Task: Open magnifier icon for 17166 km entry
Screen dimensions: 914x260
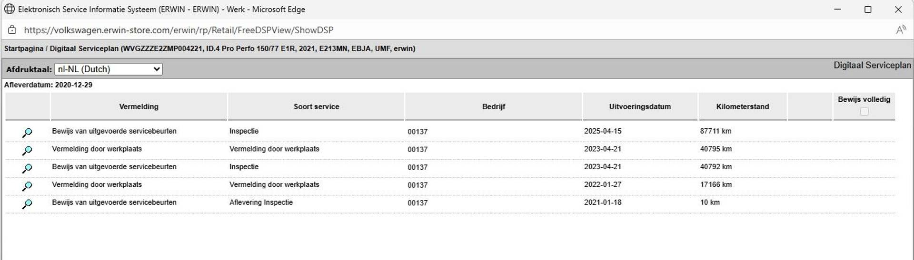Action: (27, 186)
